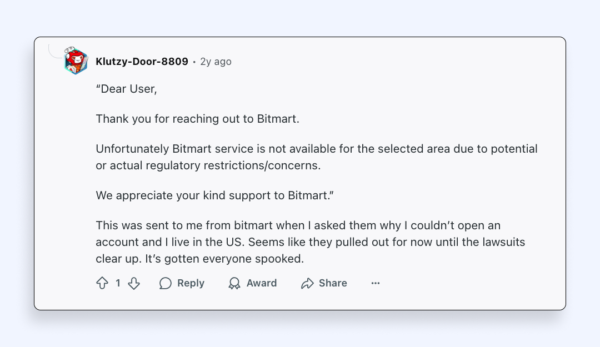Upvote the Klutzy-Door-8809 comment

pos(102,283)
